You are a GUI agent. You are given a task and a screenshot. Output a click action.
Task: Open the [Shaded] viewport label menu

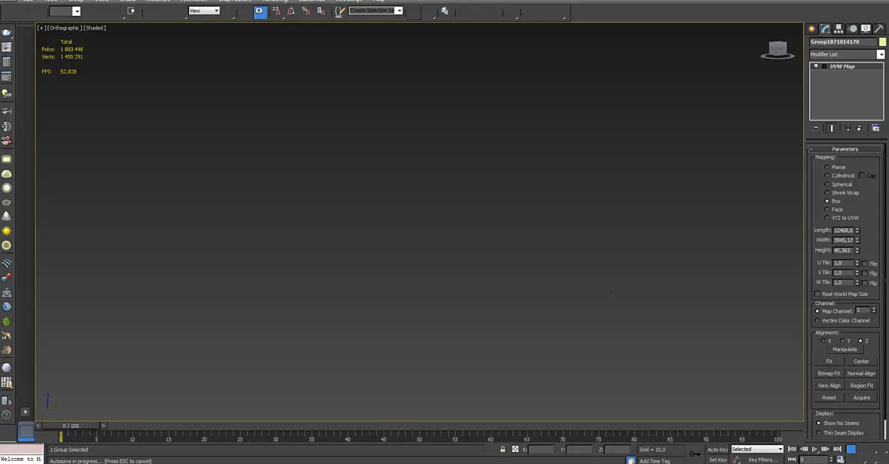click(95, 28)
